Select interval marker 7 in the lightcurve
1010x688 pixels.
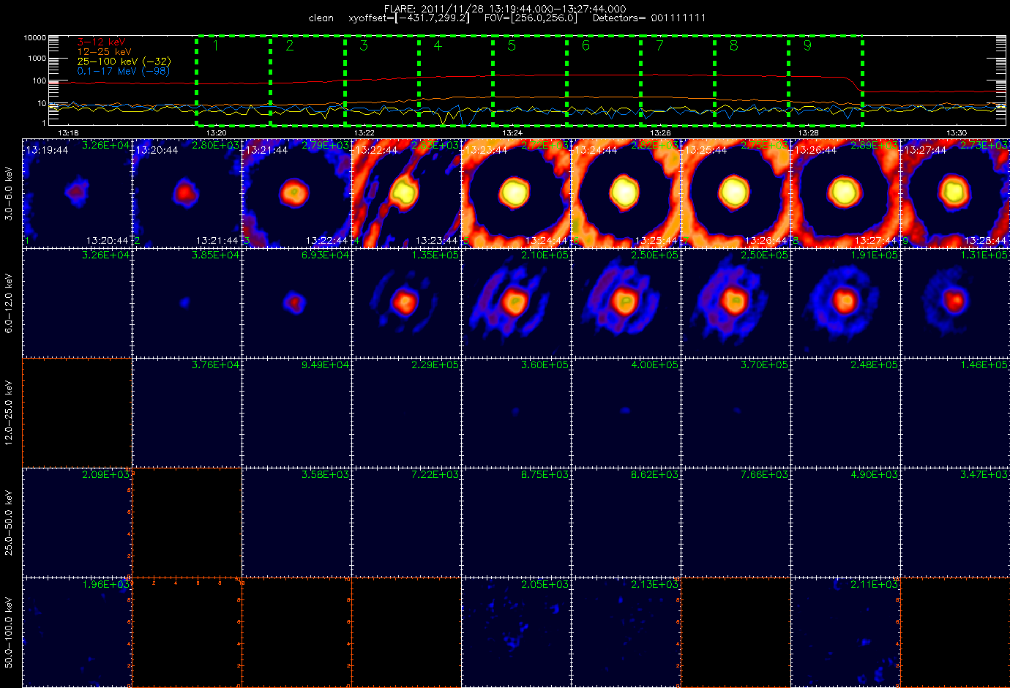coord(659,46)
